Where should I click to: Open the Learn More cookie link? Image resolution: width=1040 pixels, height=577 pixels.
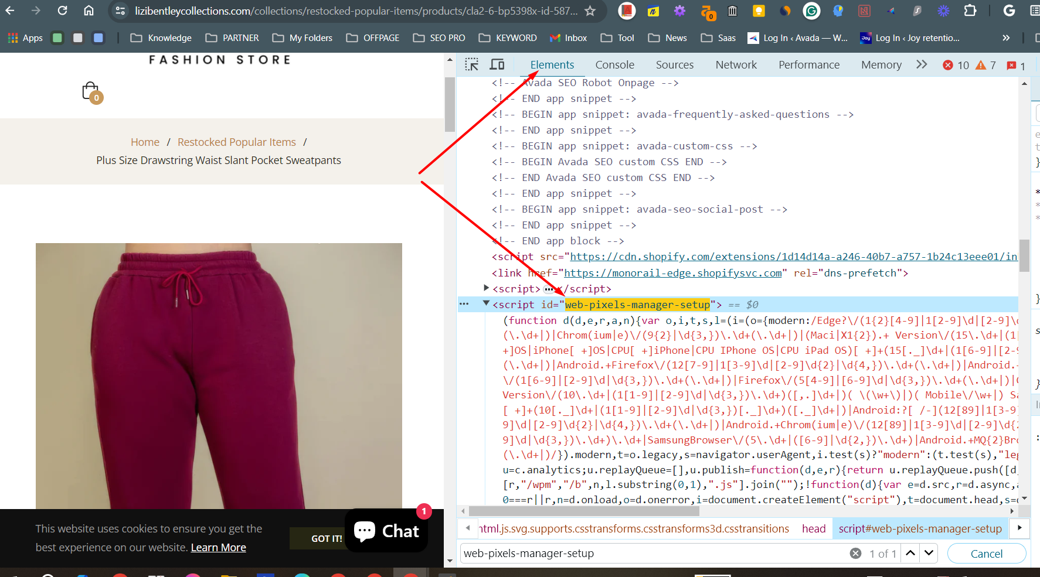(218, 548)
